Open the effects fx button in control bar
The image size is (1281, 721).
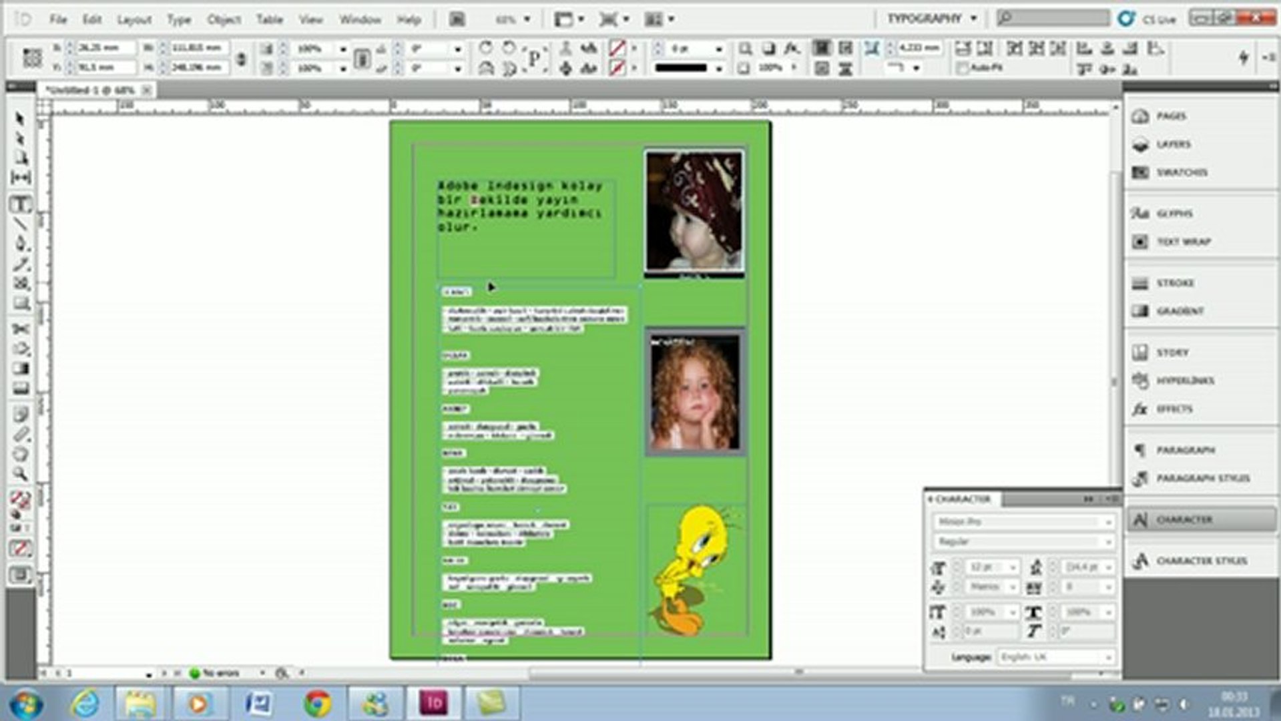tap(792, 48)
